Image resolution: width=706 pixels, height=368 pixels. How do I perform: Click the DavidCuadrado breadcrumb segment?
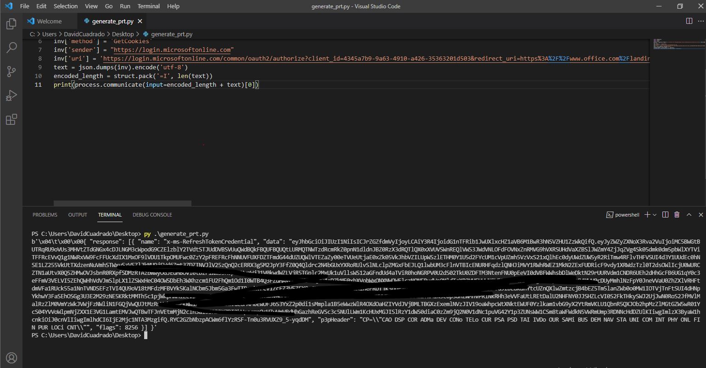coord(85,34)
